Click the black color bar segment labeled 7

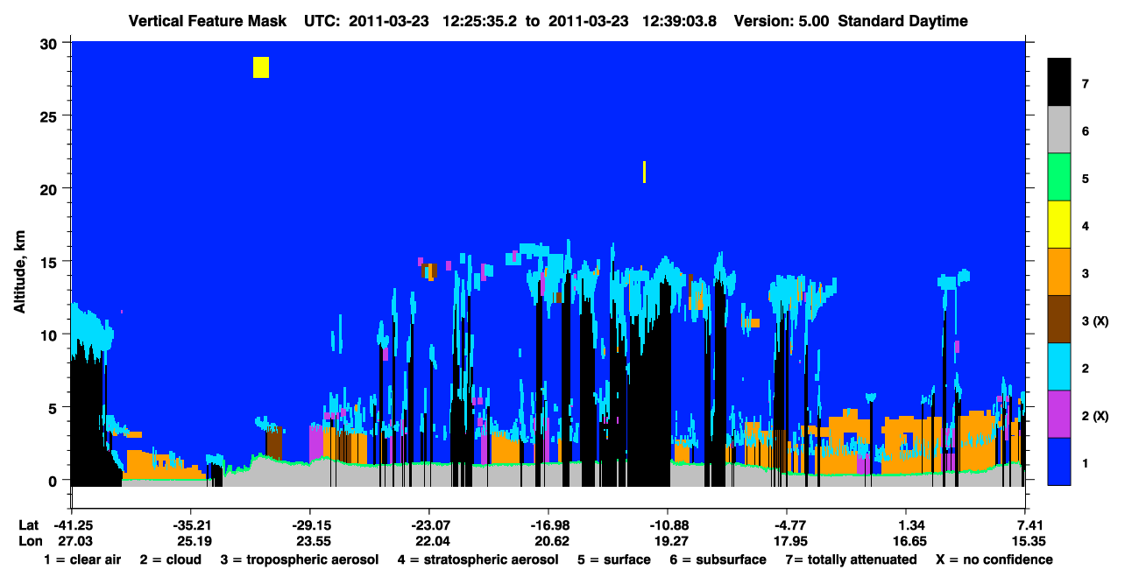pyautogui.click(x=1059, y=83)
